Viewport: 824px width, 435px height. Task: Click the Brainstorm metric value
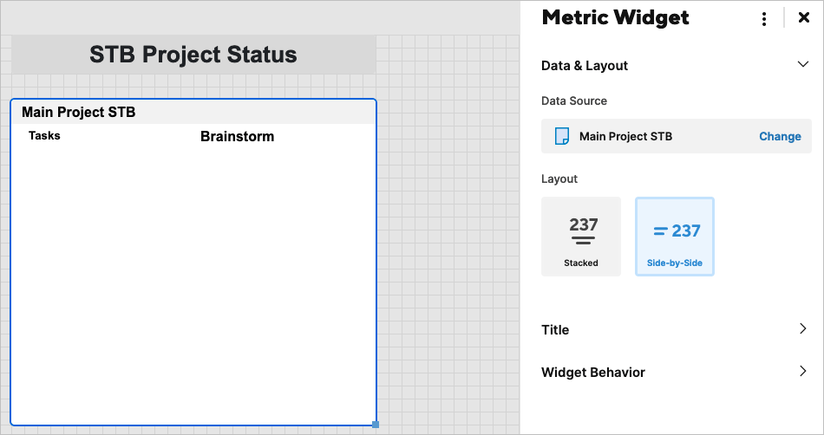pyautogui.click(x=237, y=136)
